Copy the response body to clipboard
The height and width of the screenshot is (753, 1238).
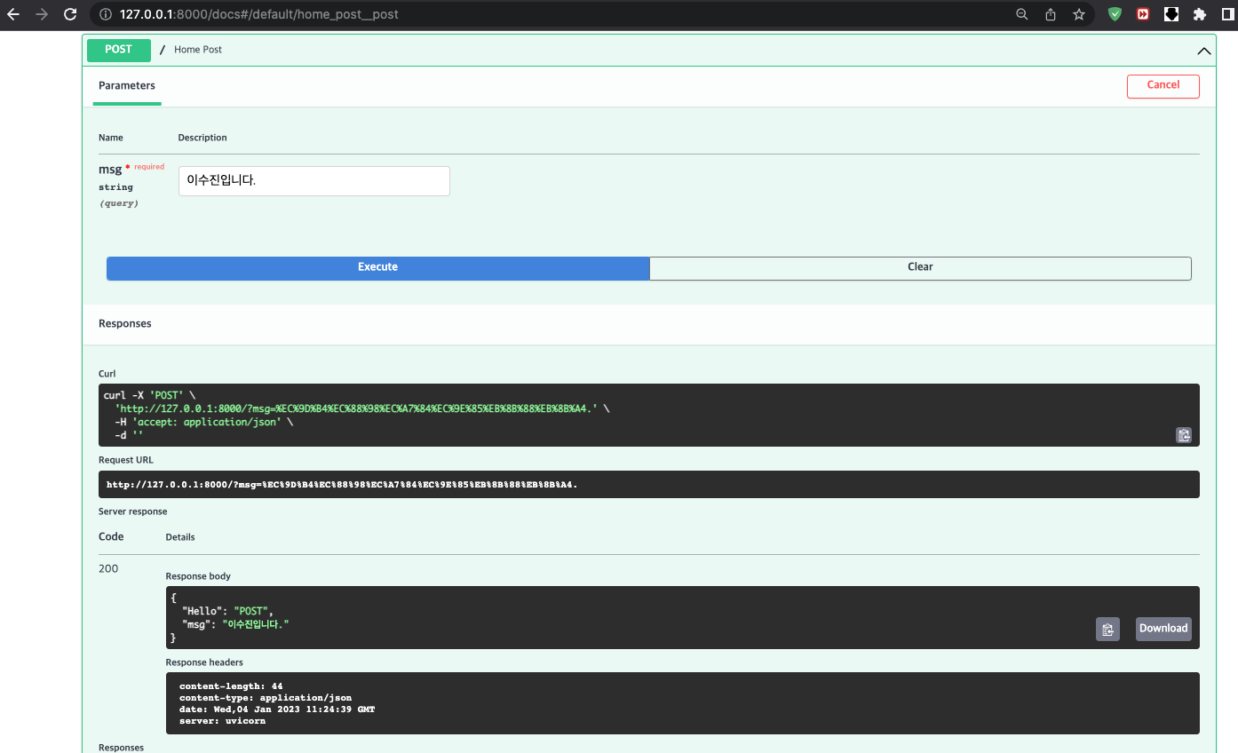[1107, 629]
